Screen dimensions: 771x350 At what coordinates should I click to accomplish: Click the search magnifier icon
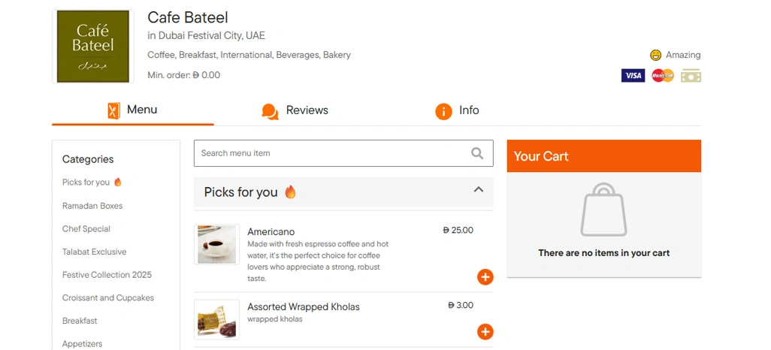pos(477,153)
